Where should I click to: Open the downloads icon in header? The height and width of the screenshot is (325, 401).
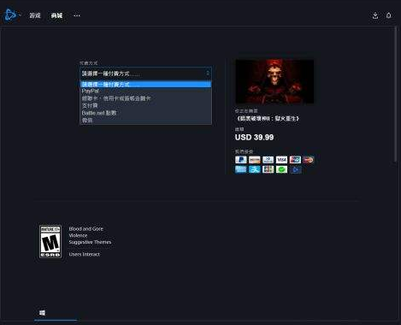(x=375, y=15)
